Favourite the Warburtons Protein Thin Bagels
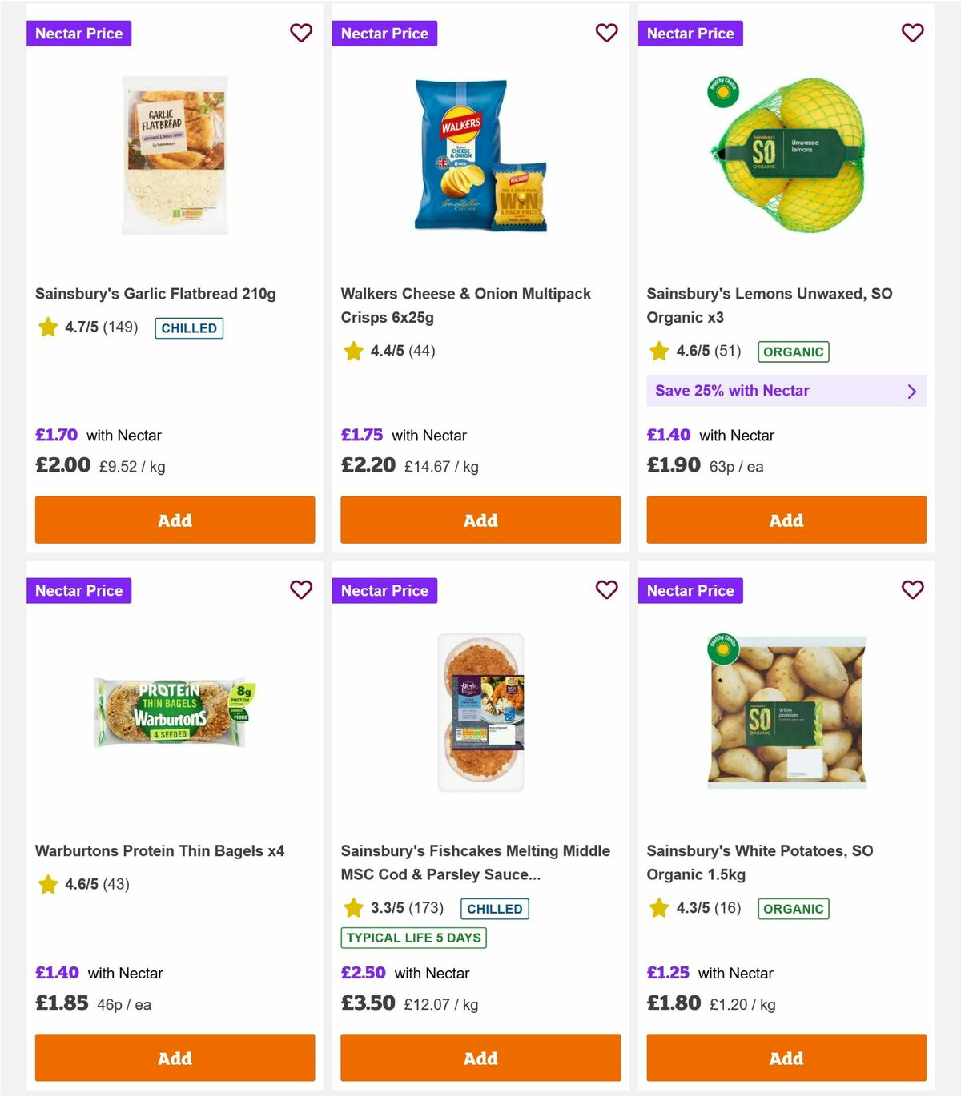This screenshot has width=961, height=1097. click(301, 590)
